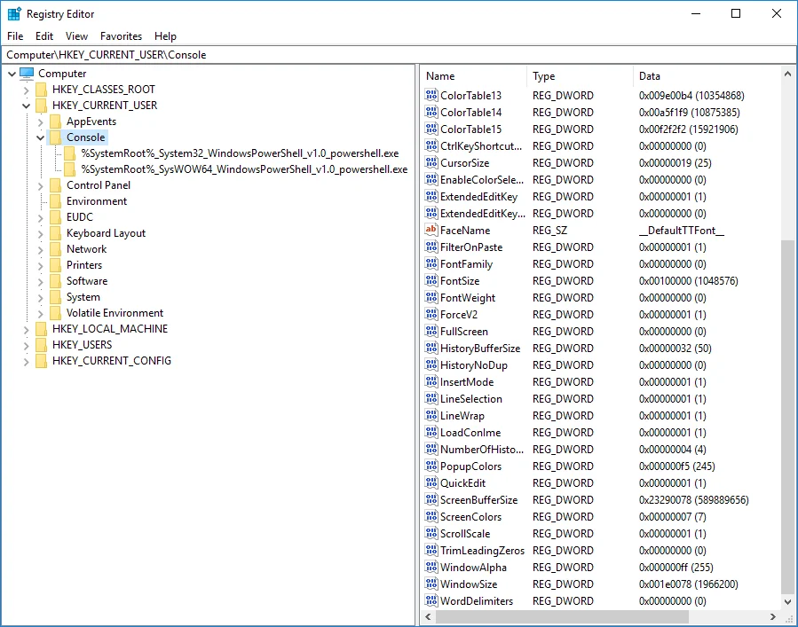Sort values by the Name column header
Screen dimensions: 798x627
click(x=474, y=76)
